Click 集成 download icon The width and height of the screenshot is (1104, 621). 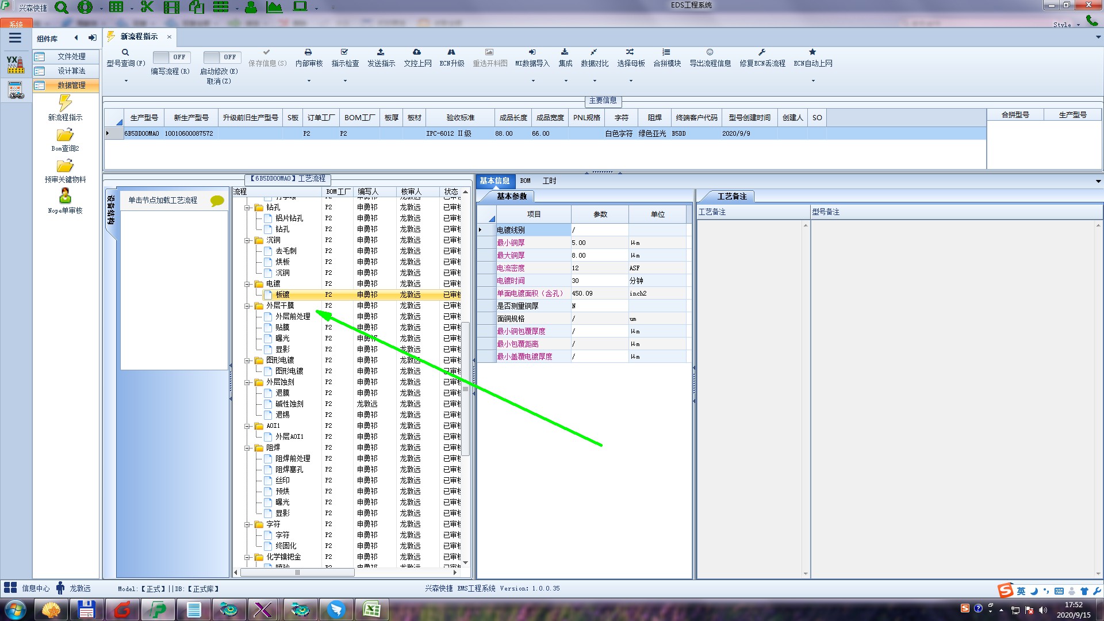tap(565, 52)
